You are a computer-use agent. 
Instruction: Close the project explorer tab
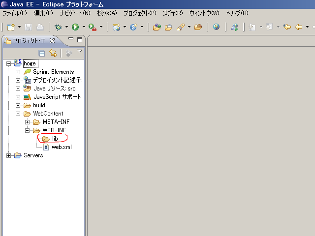(52, 41)
